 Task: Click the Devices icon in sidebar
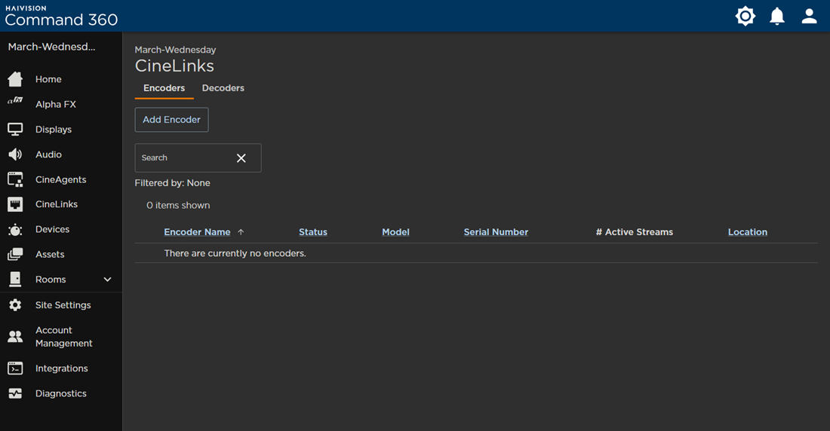[x=15, y=230]
